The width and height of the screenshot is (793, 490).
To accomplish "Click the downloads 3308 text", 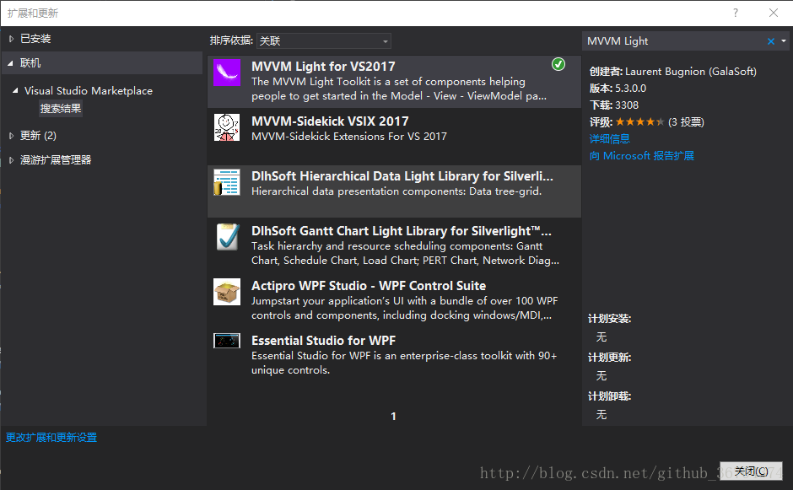I will [627, 105].
